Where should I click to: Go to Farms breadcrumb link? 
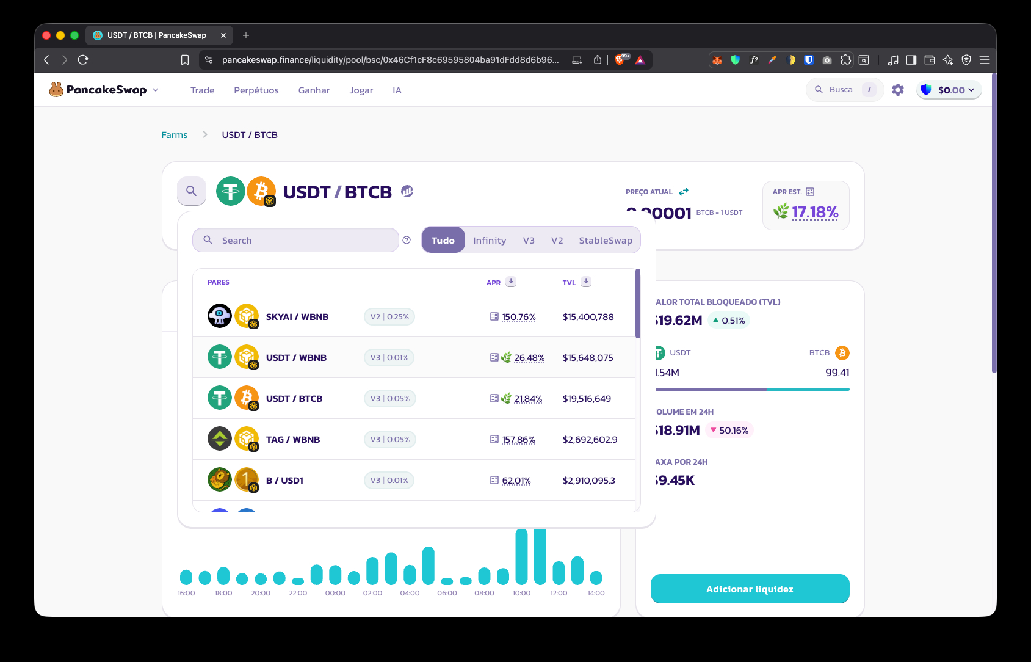tap(175, 135)
